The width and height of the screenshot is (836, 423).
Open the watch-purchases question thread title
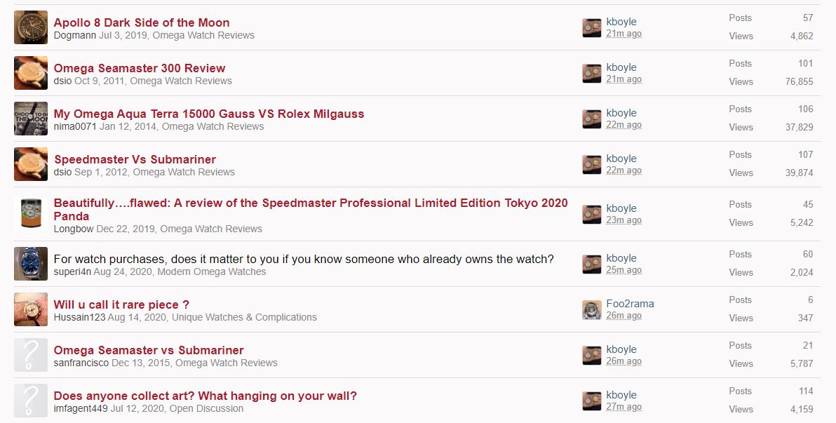tap(304, 260)
